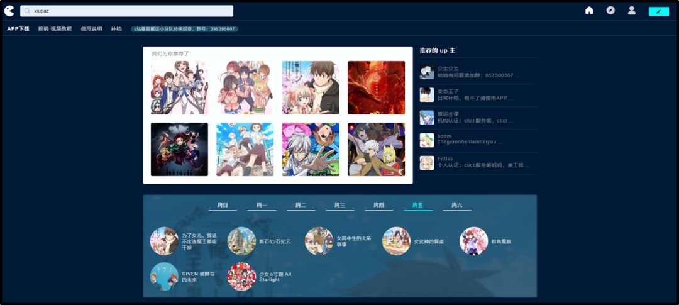Click avatar of up主 boom
Viewport: 679px width, 305px height.
coord(426,140)
